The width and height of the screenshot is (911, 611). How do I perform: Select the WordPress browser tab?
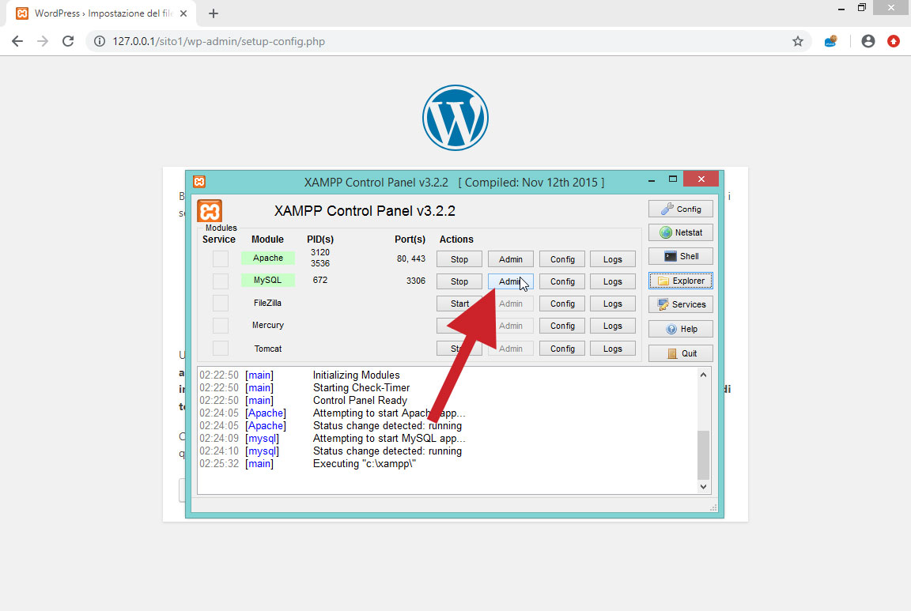(x=102, y=13)
